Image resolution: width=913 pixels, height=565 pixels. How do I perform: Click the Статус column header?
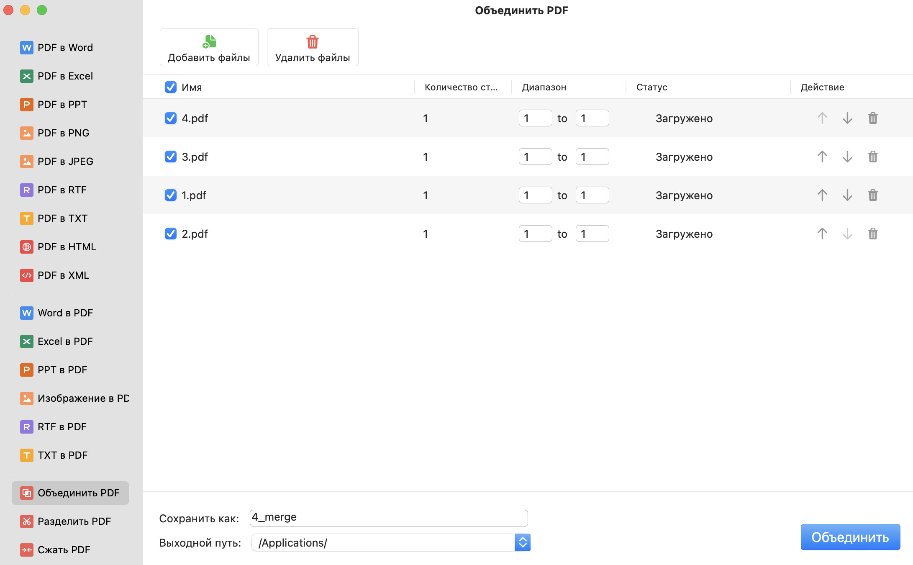(651, 87)
